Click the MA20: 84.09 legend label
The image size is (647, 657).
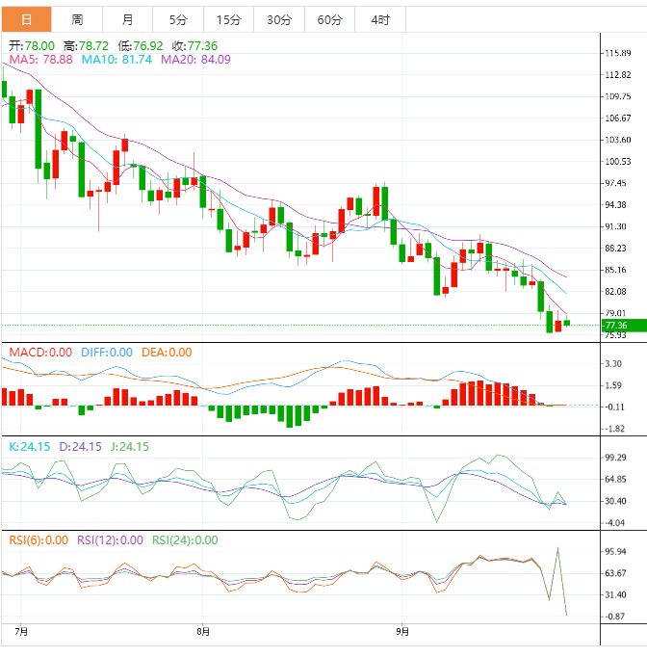coord(195,60)
